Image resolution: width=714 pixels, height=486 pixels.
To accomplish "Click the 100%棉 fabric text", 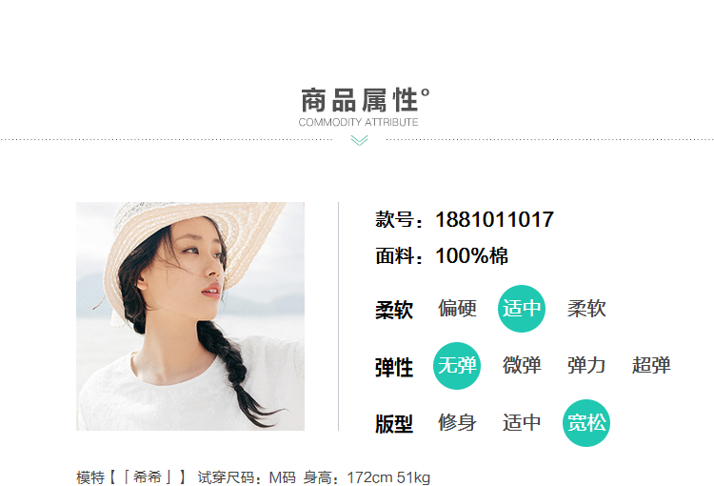I will tap(472, 255).
